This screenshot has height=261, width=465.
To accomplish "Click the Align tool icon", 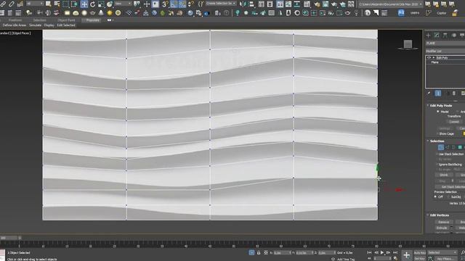I will pos(251,4).
